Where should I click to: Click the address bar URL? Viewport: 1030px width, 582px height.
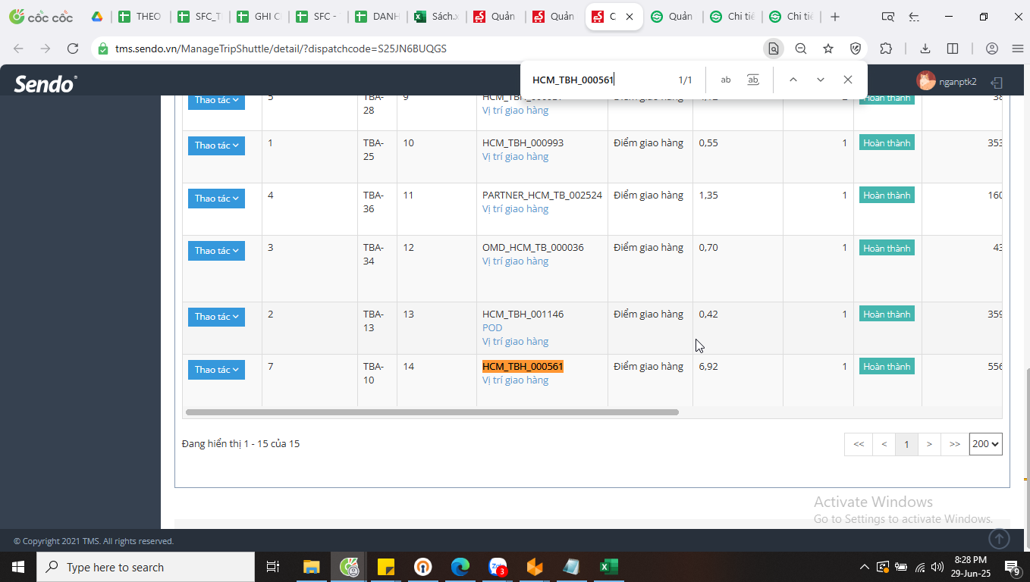[281, 48]
